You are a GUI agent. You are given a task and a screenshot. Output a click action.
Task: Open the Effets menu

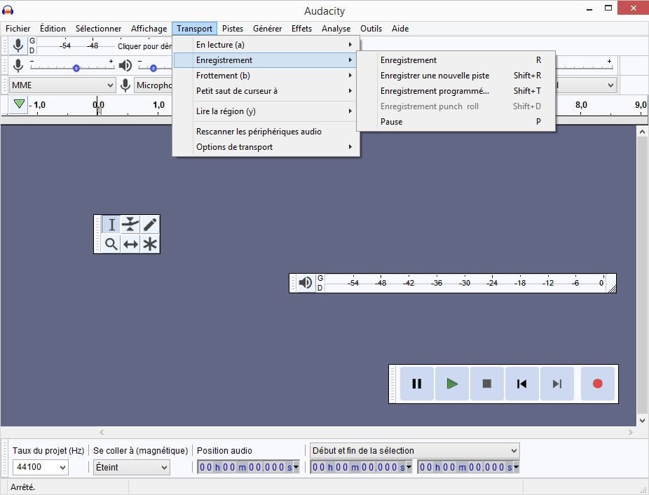click(x=301, y=29)
